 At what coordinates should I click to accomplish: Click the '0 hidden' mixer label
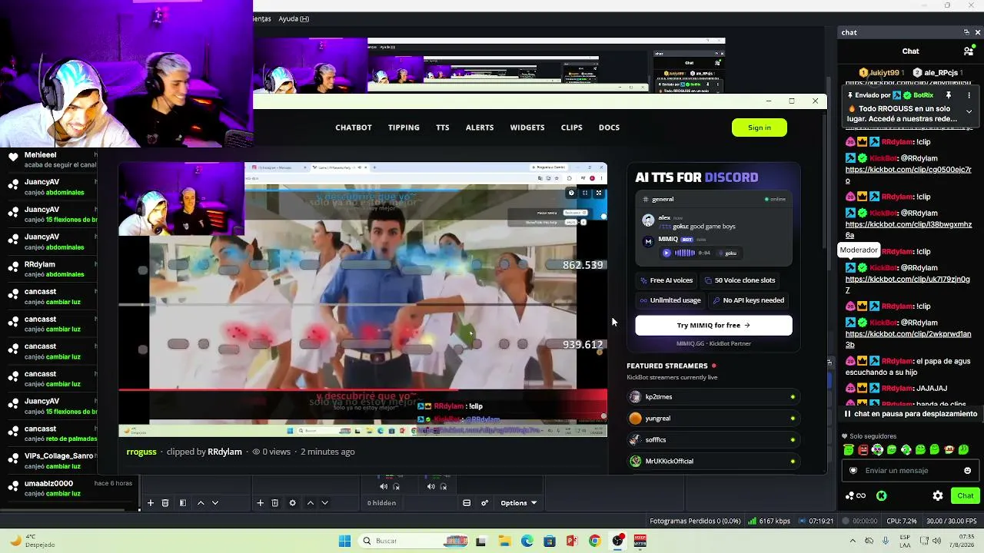point(381,503)
